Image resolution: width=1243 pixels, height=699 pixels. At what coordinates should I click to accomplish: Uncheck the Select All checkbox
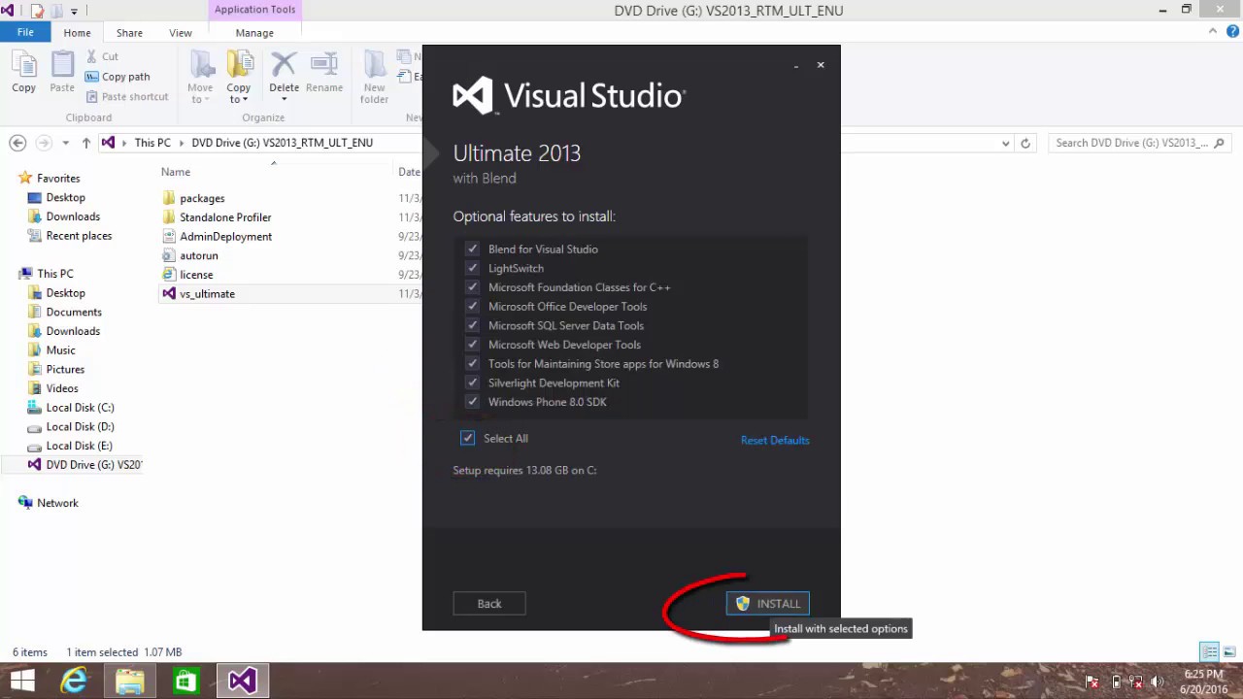(x=468, y=438)
